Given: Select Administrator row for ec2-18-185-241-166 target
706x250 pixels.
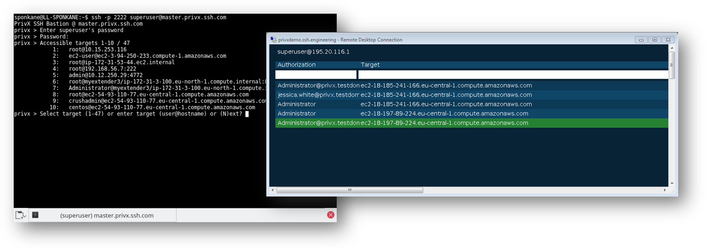Looking at the screenshot, I should point(472,104).
